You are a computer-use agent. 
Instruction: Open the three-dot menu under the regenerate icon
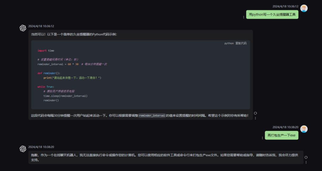[x=255, y=118]
